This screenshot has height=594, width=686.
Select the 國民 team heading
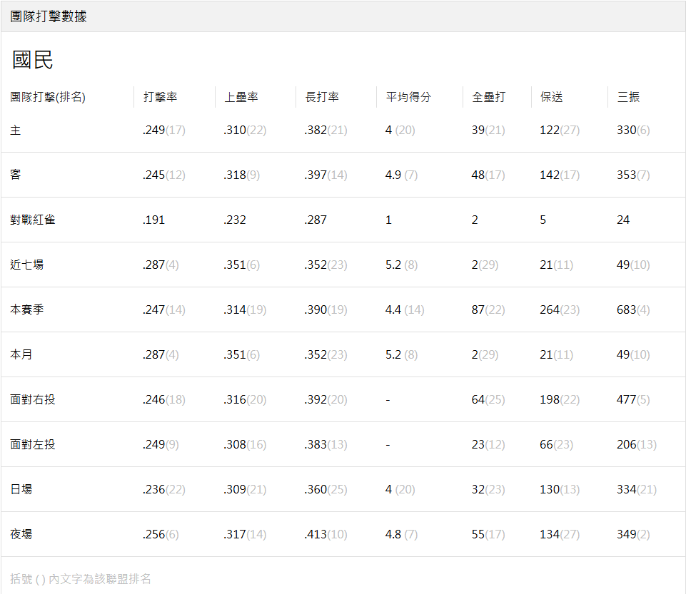pyautogui.click(x=33, y=60)
